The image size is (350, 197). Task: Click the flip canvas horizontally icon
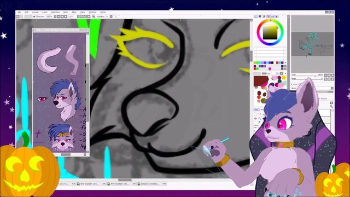(94, 16)
